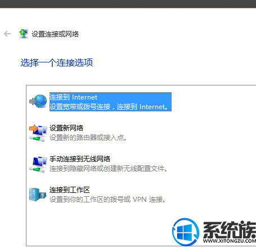The image size is (256, 248).
Task: Click the description 设置宽带或拨号连接，连接到 Internet
Action: tap(109, 107)
